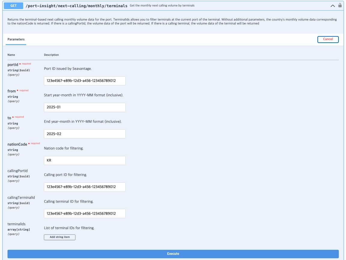
Task: Click the endpoint path /port-insight/next-calling/monthly/terminals
Action: tap(76, 6)
